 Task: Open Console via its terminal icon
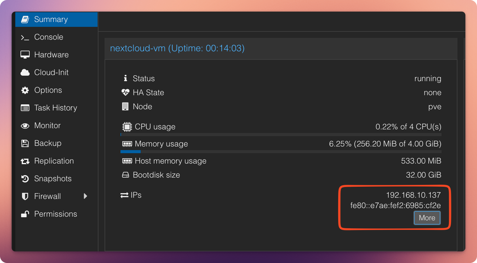(25, 38)
